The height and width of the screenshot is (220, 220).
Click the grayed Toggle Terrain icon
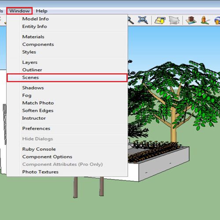[174, 20]
